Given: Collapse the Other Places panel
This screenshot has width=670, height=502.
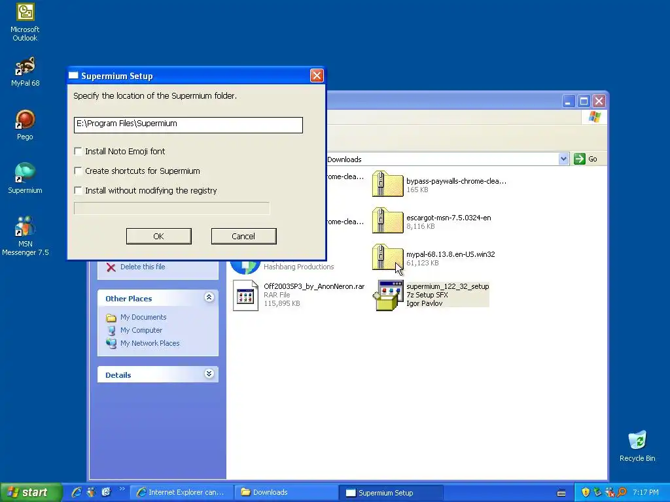Looking at the screenshot, I should (x=209, y=297).
